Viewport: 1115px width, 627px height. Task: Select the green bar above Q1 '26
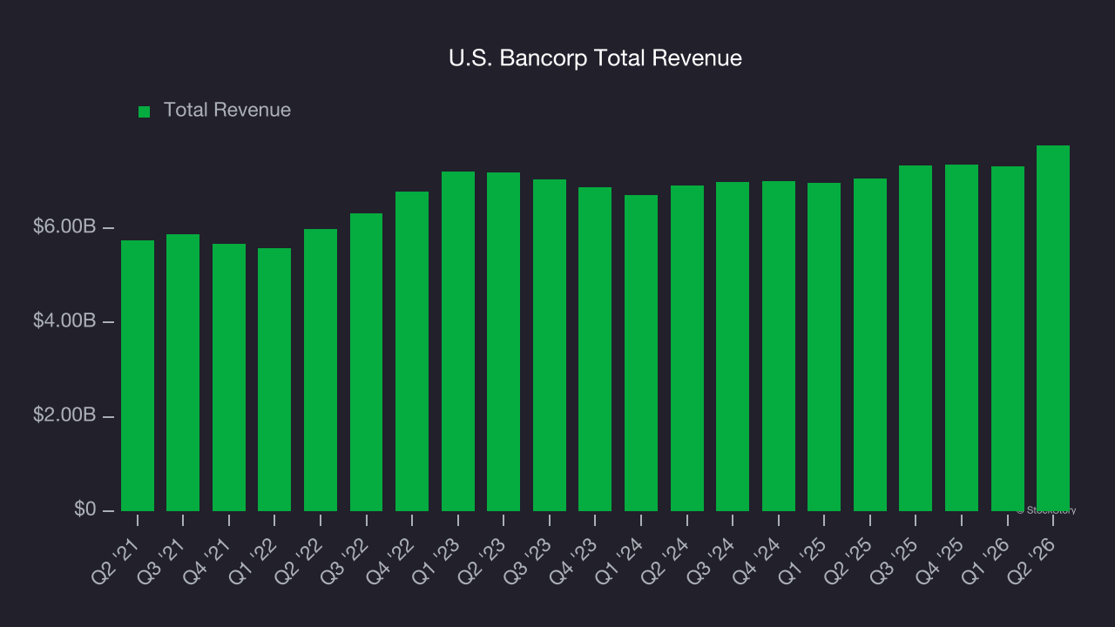(x=1008, y=339)
